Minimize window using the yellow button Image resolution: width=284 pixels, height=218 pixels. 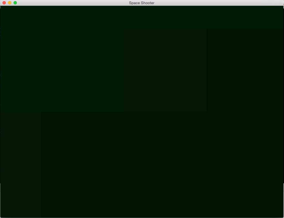pos(10,3)
